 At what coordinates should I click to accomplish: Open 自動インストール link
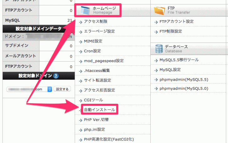pos(100,110)
